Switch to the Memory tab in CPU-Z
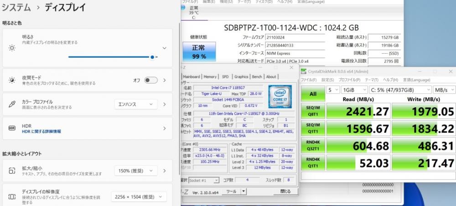Viewport: 456px width, 206px height. coord(210,76)
